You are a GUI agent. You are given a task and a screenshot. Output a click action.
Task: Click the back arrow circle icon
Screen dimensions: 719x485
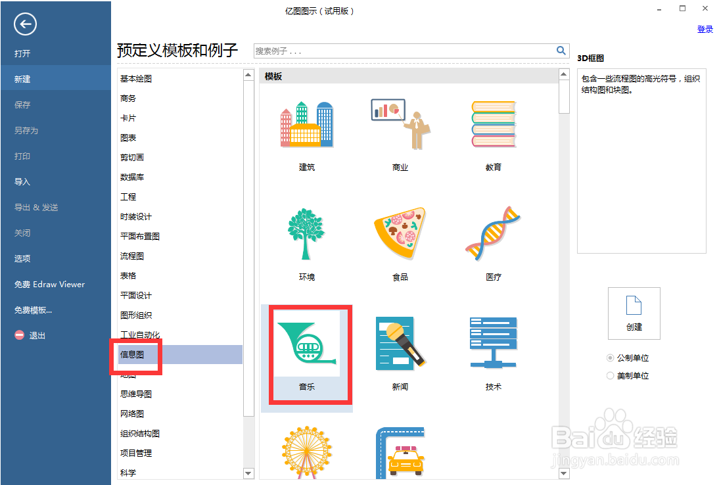point(25,24)
